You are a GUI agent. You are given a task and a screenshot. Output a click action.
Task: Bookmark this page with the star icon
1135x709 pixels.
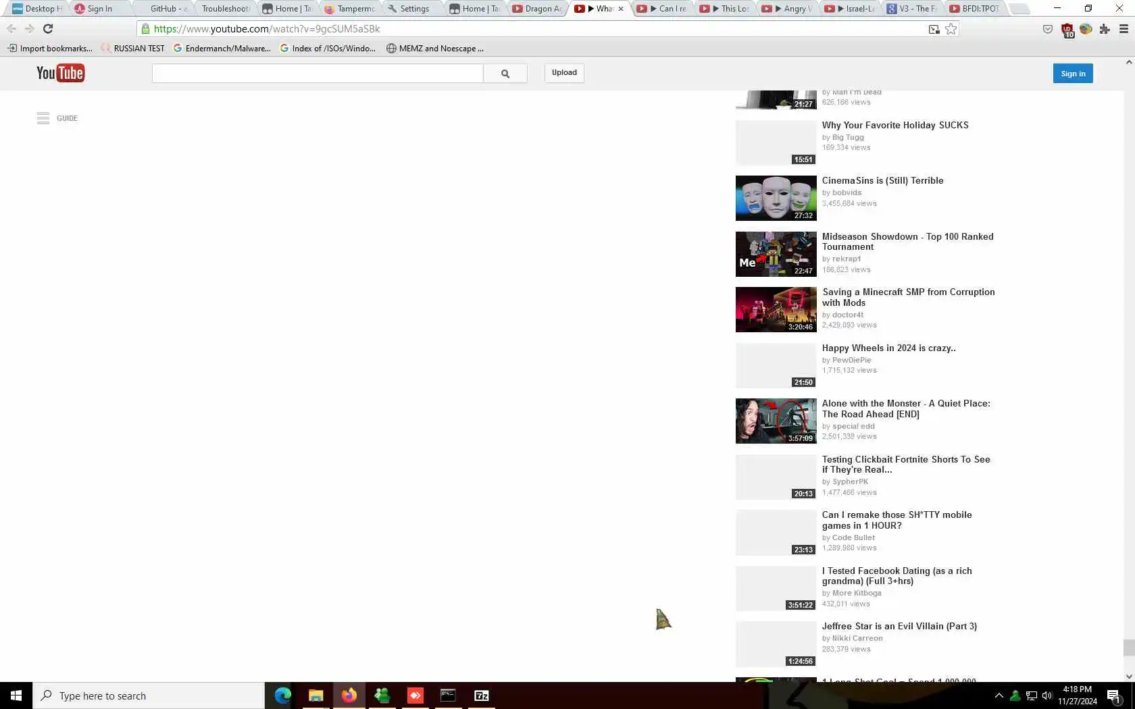point(951,29)
